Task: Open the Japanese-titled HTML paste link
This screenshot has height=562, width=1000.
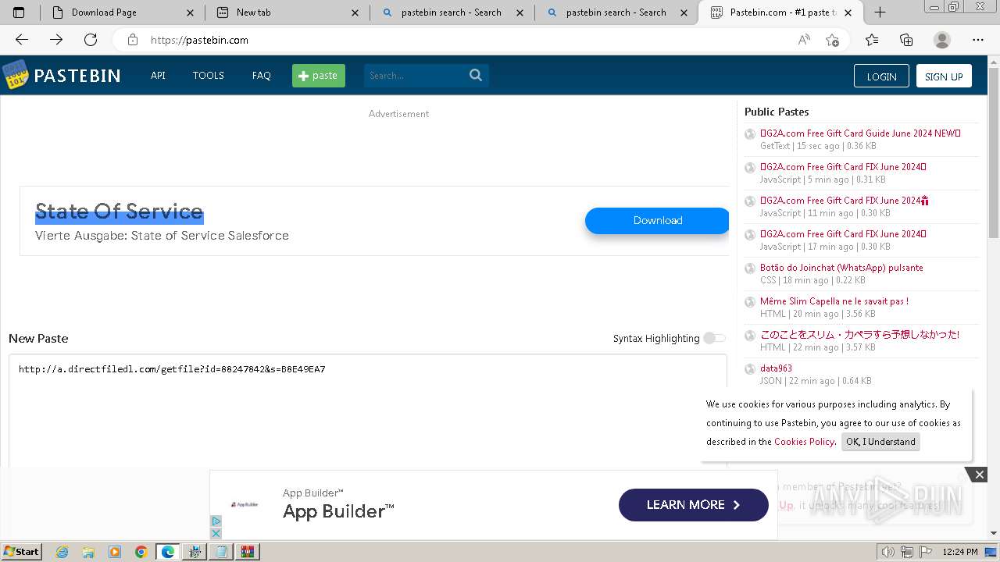Action: (x=859, y=335)
